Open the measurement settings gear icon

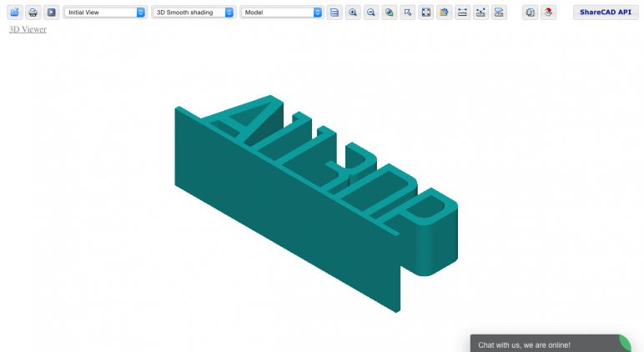[x=444, y=13]
